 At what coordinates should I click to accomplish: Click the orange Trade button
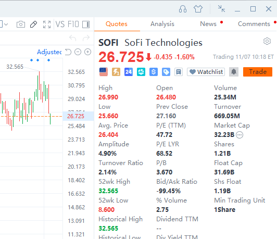(x=258, y=72)
